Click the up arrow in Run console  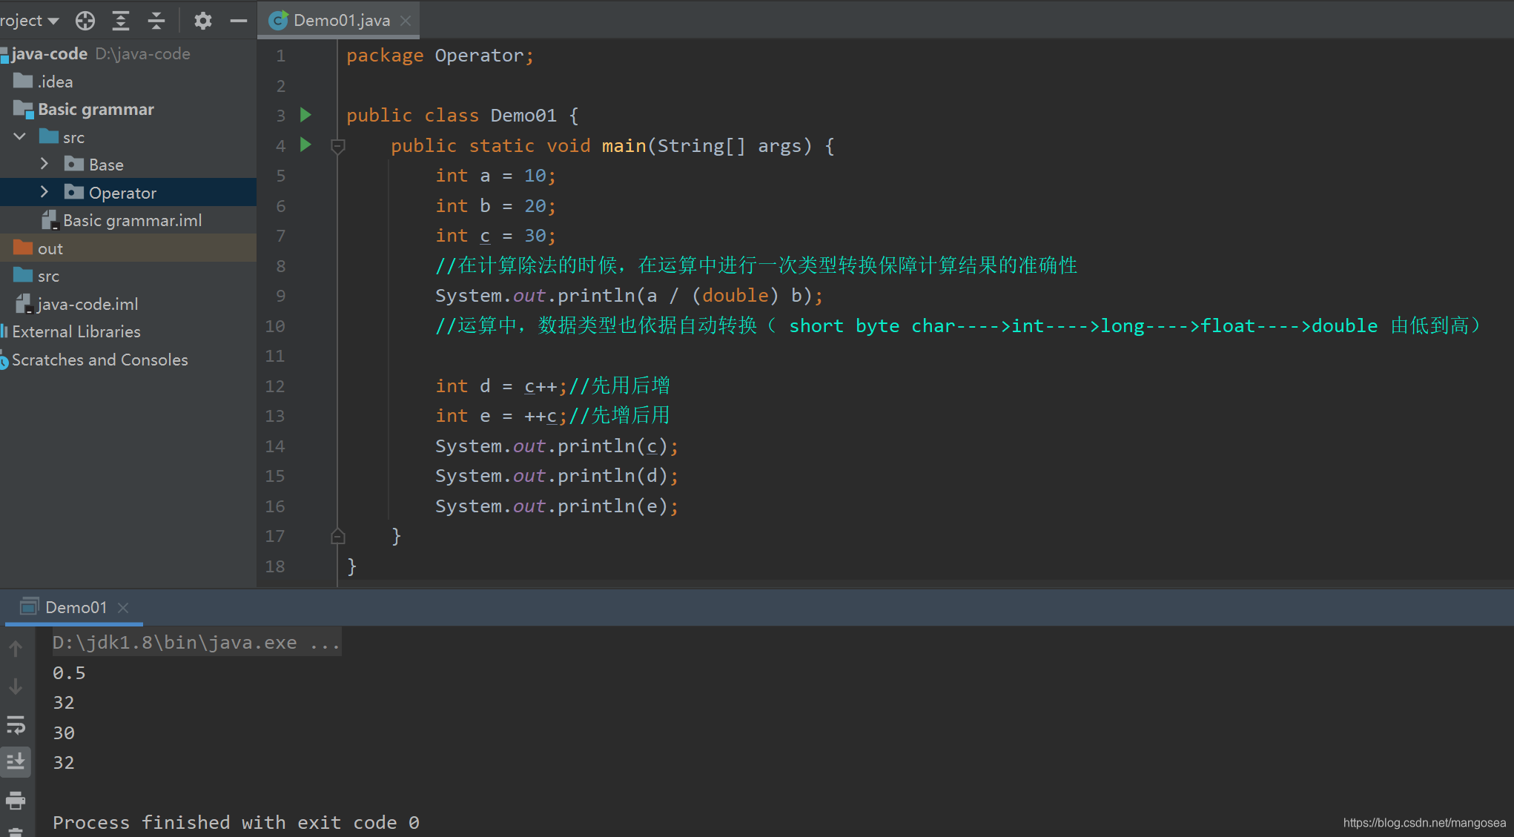(x=16, y=649)
